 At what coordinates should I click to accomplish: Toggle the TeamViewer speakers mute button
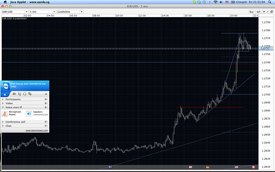[29, 113]
